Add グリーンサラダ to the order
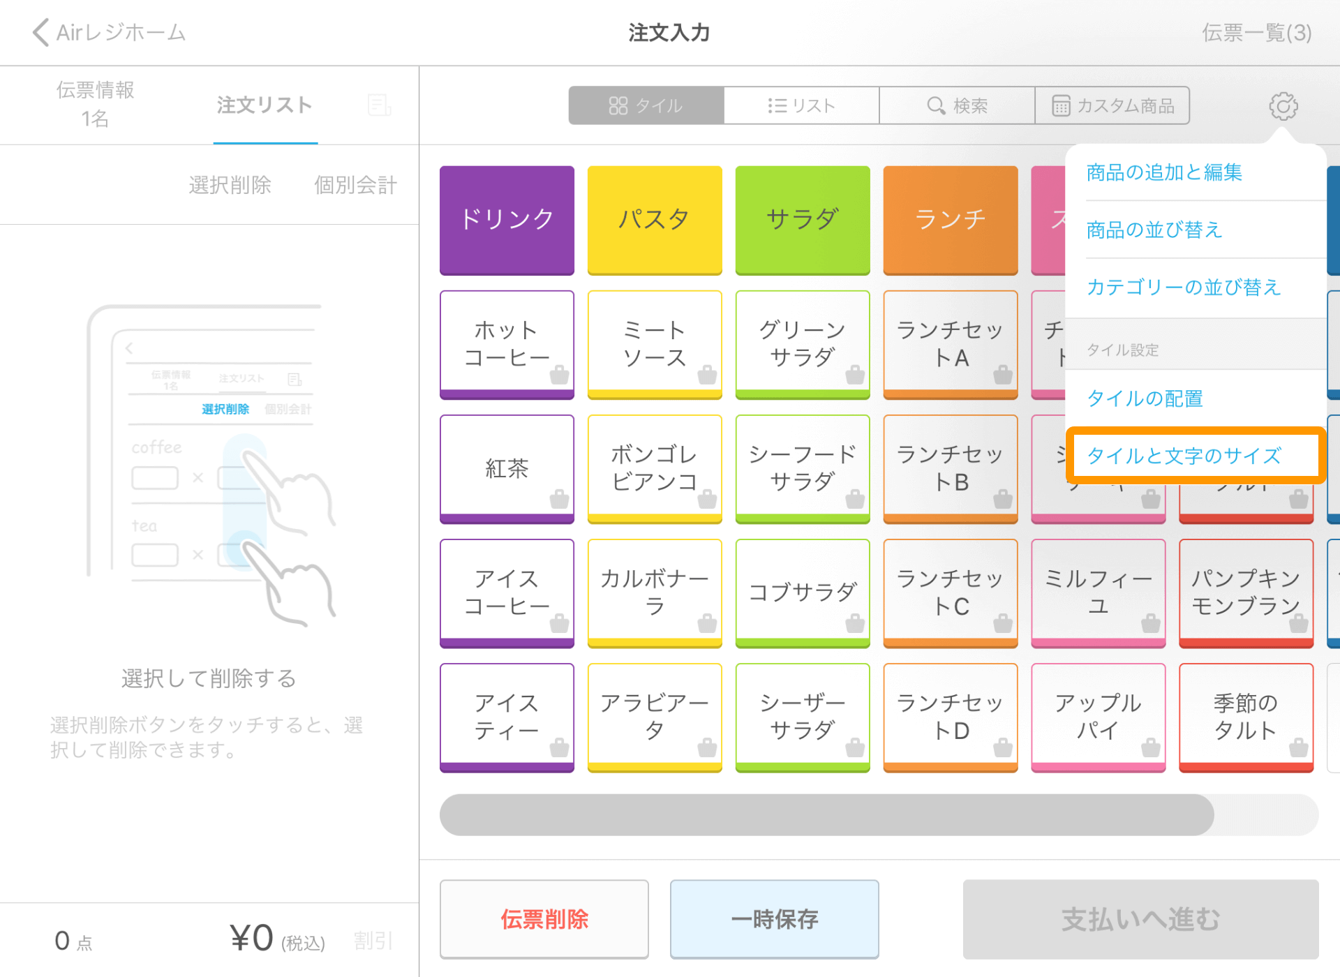 point(803,345)
